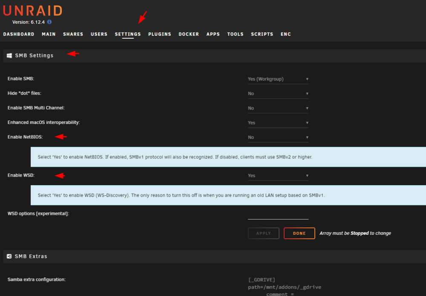
Task: Click the share icon beside SMB Extras
Action: point(9,256)
